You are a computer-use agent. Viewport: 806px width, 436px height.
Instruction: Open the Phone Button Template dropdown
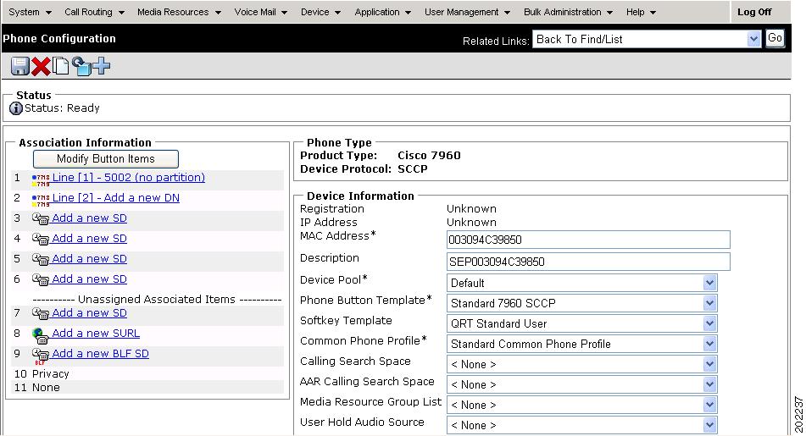coord(582,303)
